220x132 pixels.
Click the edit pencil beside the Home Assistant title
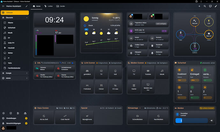pos(26,6)
